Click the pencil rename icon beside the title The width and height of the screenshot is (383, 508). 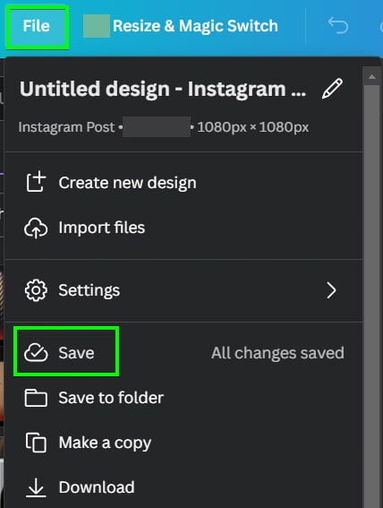click(x=332, y=88)
